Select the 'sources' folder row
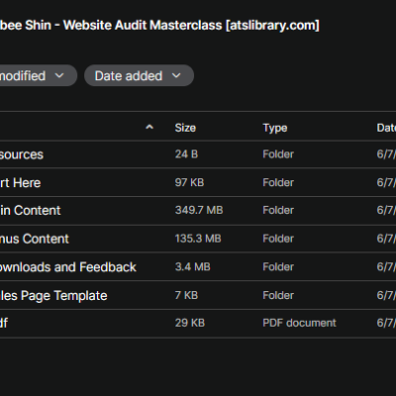This screenshot has width=396, height=396. pos(198,154)
